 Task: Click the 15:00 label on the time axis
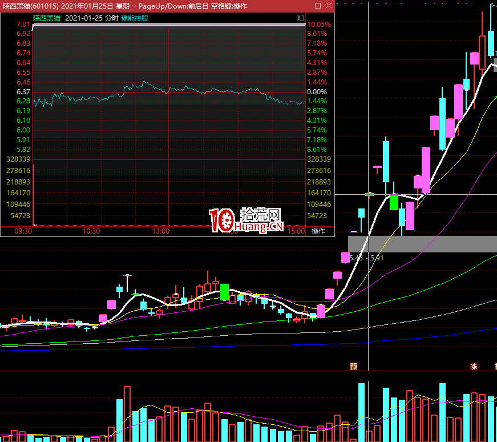click(x=296, y=231)
